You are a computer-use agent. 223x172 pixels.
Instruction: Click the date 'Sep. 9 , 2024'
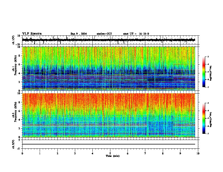79,34
